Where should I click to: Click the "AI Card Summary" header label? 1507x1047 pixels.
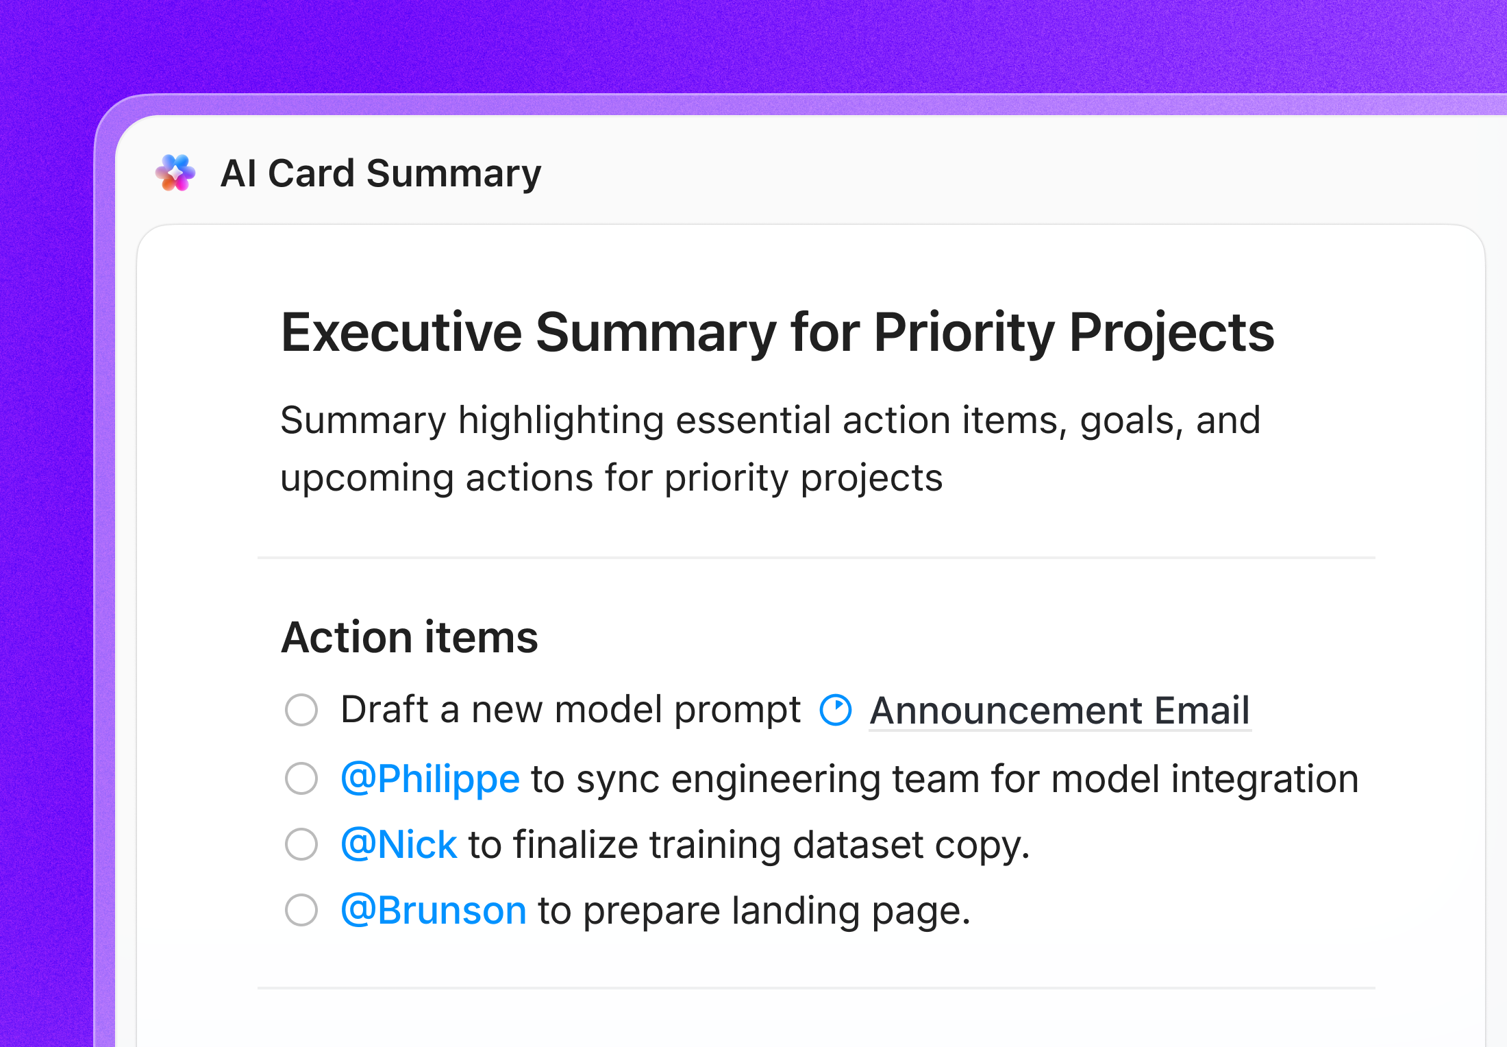click(382, 173)
